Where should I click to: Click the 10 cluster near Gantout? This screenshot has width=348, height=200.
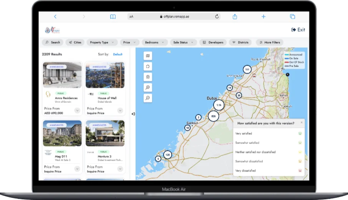click(187, 128)
